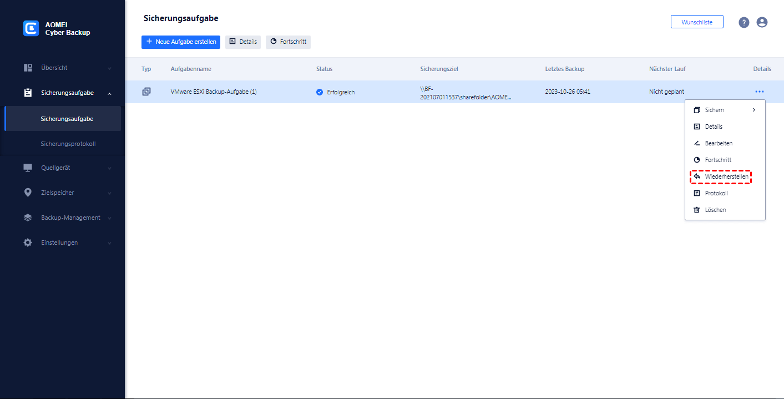Choose Fortschritt from the context menu
784x399 pixels.
(725, 160)
